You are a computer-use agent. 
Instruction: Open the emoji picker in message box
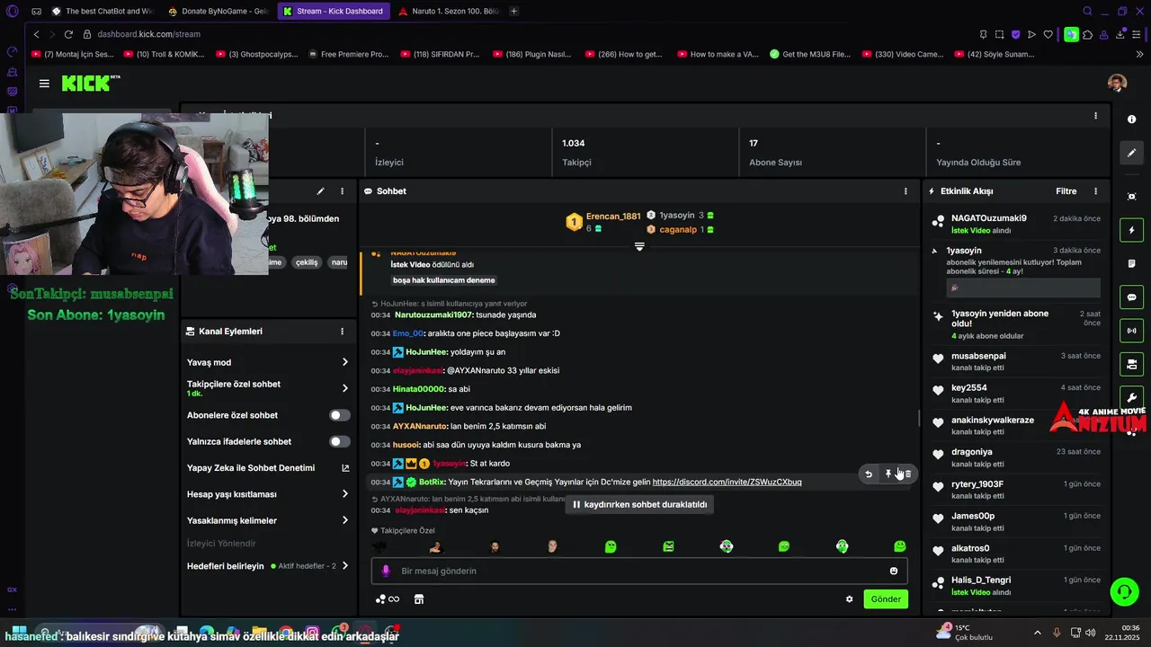pos(894,571)
